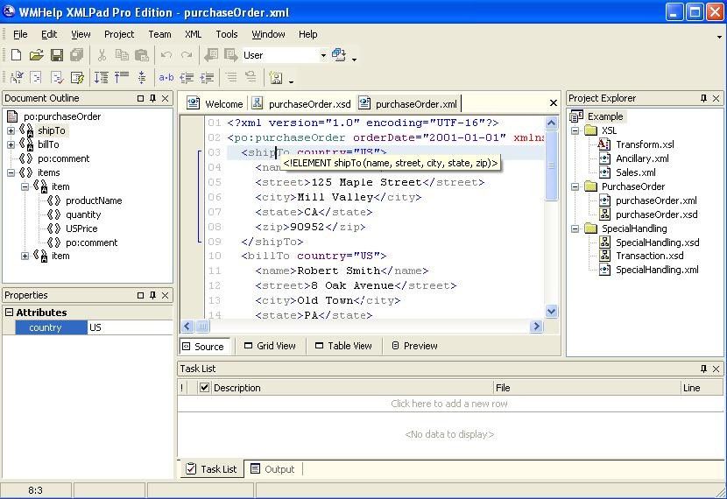The height and width of the screenshot is (499, 727).
Task: Open the XML menu
Action: (x=193, y=34)
